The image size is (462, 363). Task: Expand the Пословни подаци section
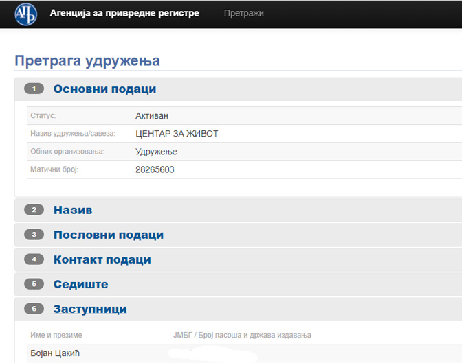point(109,235)
